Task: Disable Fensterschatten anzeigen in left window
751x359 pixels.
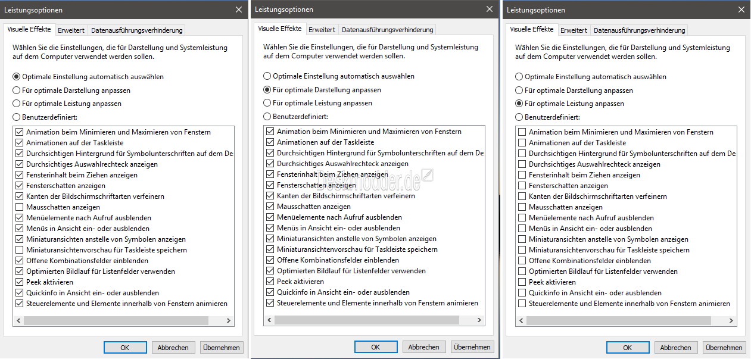Action: [20, 186]
